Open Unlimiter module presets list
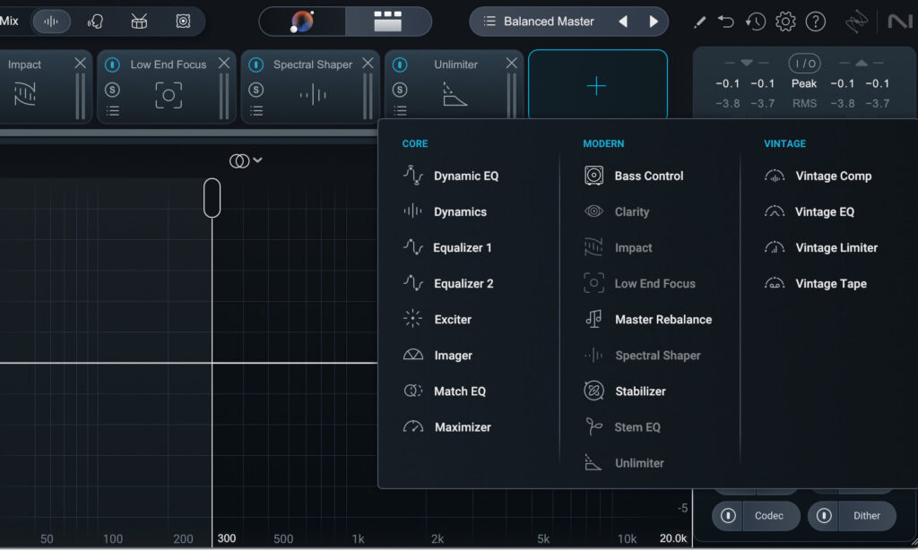 401,110
